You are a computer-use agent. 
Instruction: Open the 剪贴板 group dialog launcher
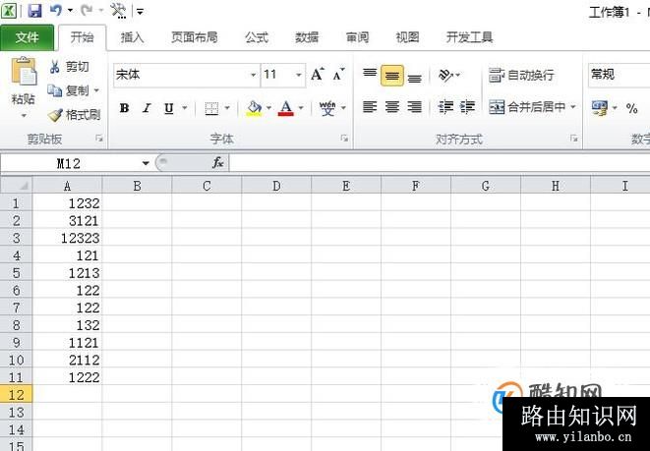pyautogui.click(x=99, y=139)
